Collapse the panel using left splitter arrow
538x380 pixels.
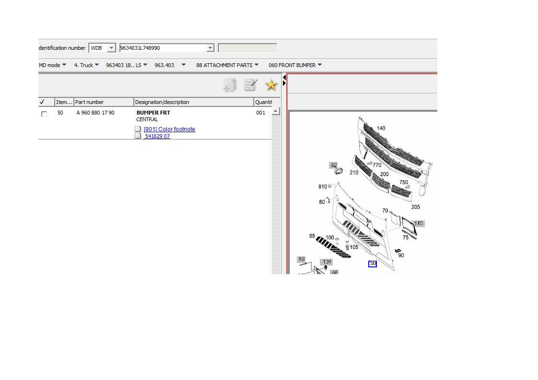coord(284,77)
